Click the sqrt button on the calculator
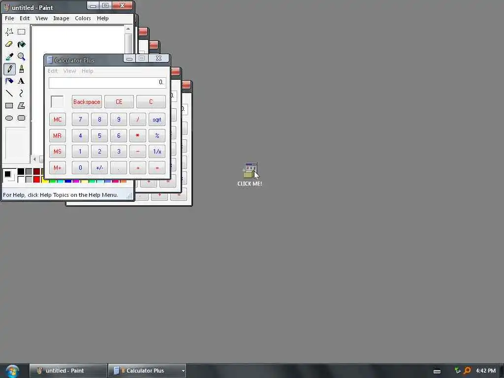 pyautogui.click(x=157, y=120)
